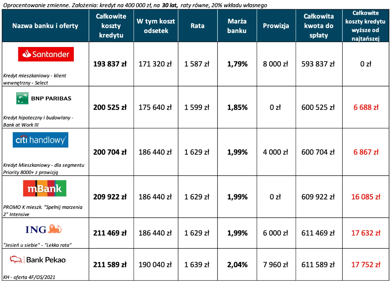
Task: Click the mBank logo
Action: click(x=45, y=188)
